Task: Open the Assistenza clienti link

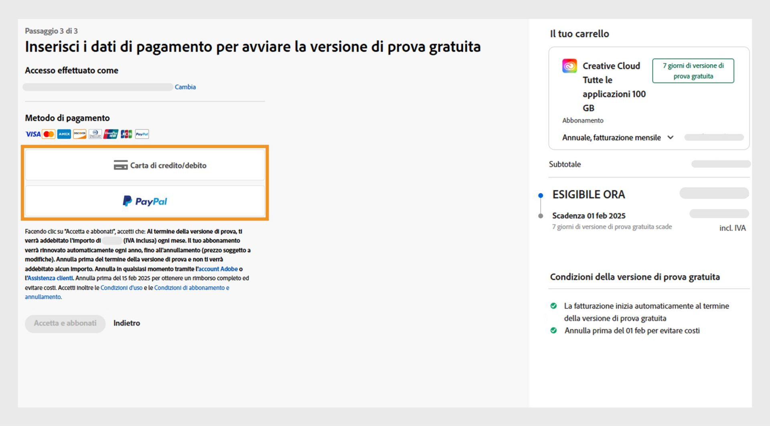Action: click(x=50, y=278)
